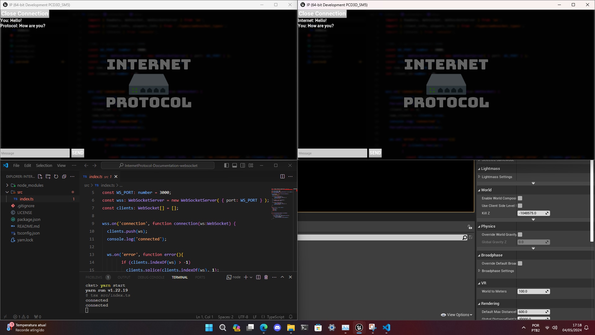The width and height of the screenshot is (595, 335).
Task: Open a new terminal with the plus icon
Action: (x=246, y=277)
